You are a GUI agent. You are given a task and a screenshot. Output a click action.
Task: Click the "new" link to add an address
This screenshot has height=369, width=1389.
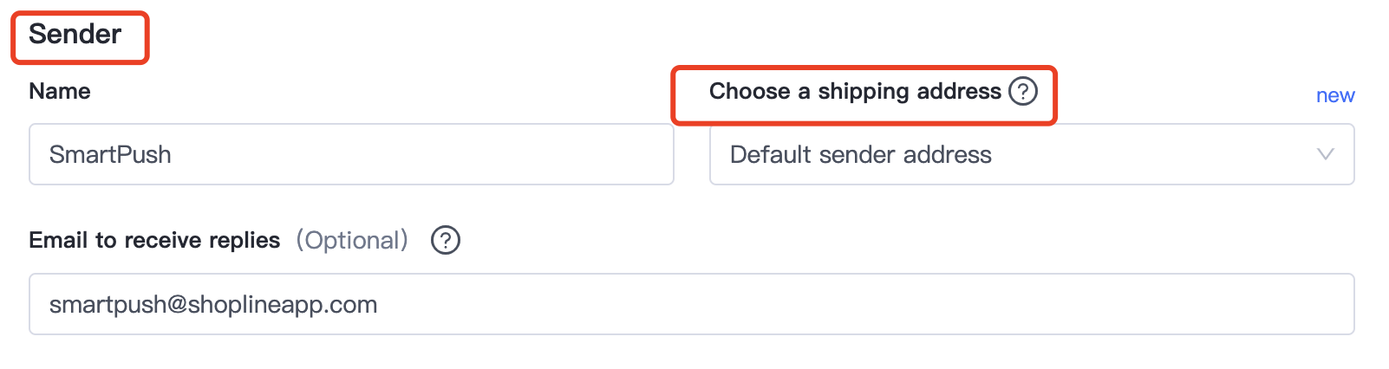[1334, 95]
